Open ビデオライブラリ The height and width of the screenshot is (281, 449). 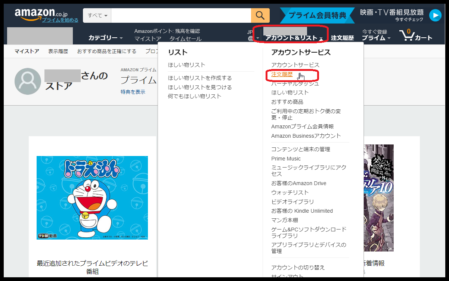coord(292,202)
